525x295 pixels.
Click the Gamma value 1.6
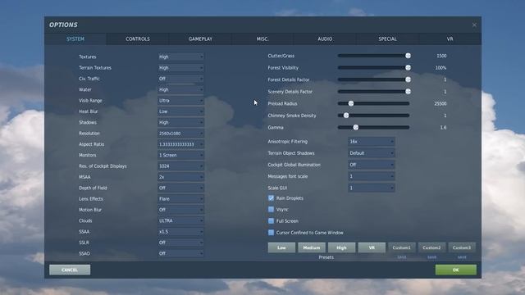tap(443, 128)
